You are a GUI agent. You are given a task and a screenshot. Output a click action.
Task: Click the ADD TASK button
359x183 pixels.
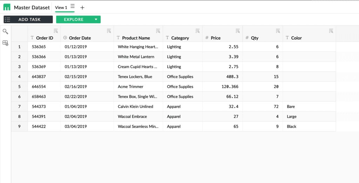pyautogui.click(x=28, y=20)
